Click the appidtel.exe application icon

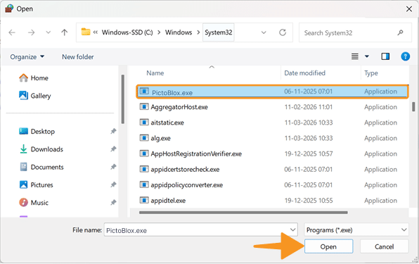pos(144,200)
